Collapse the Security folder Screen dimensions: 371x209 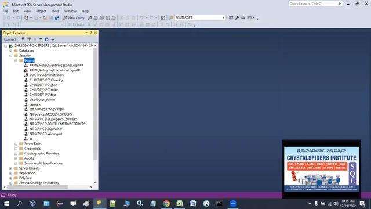point(10,56)
